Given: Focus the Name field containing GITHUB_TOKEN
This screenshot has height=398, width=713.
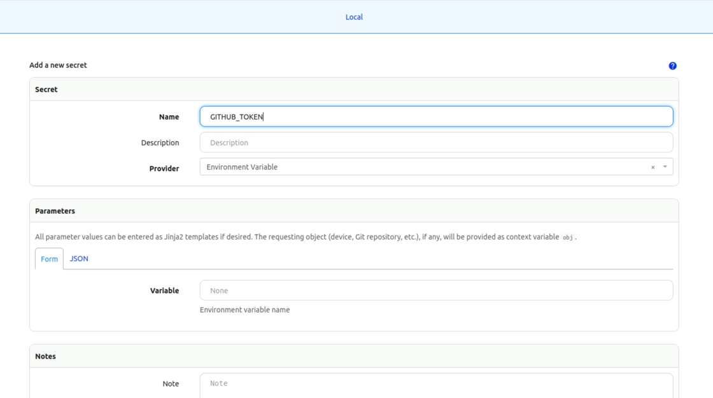Looking at the screenshot, I should point(436,117).
